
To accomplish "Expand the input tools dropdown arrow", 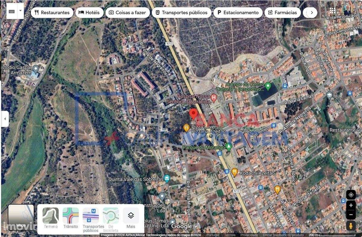I will tap(21, 11).
